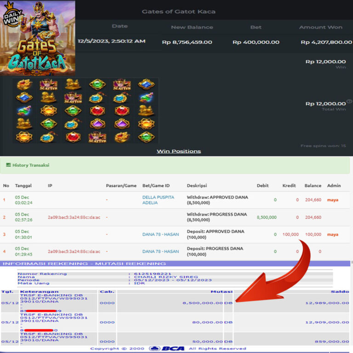Click the Deskripsi column header

pos(197,186)
